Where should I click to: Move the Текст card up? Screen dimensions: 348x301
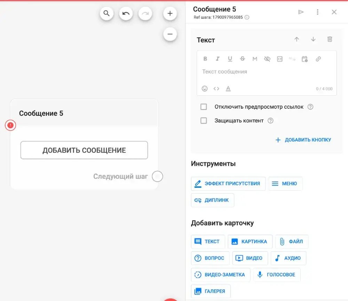[x=297, y=39]
